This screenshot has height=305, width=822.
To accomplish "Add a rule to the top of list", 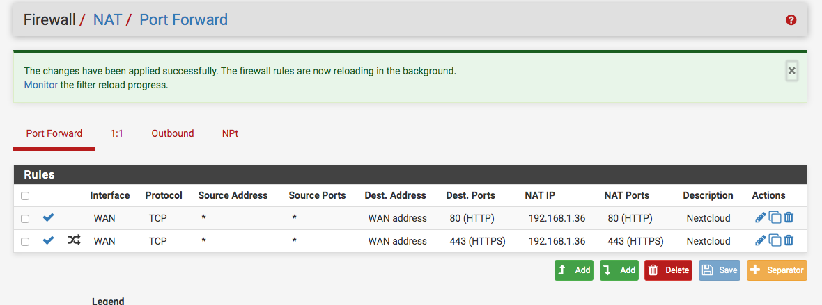I will 574,270.
